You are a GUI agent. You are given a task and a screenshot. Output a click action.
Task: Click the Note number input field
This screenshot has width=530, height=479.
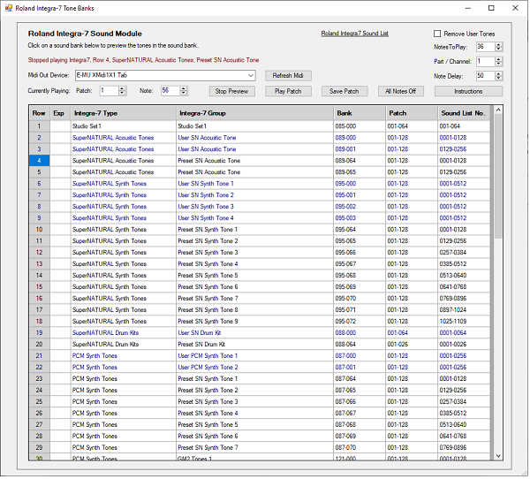170,91
